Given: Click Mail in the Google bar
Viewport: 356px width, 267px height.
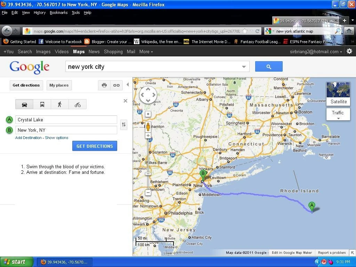Looking at the screenshot, I should point(131,51).
